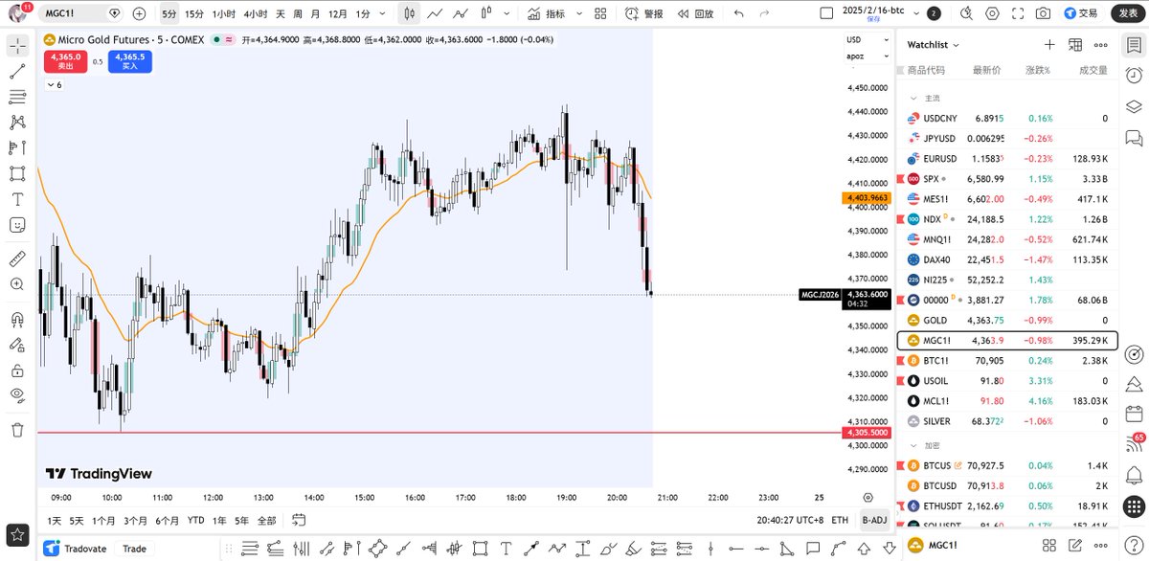Image resolution: width=1149 pixels, height=561 pixels.
Task: Select the 1小时 interval
Action: click(223, 13)
